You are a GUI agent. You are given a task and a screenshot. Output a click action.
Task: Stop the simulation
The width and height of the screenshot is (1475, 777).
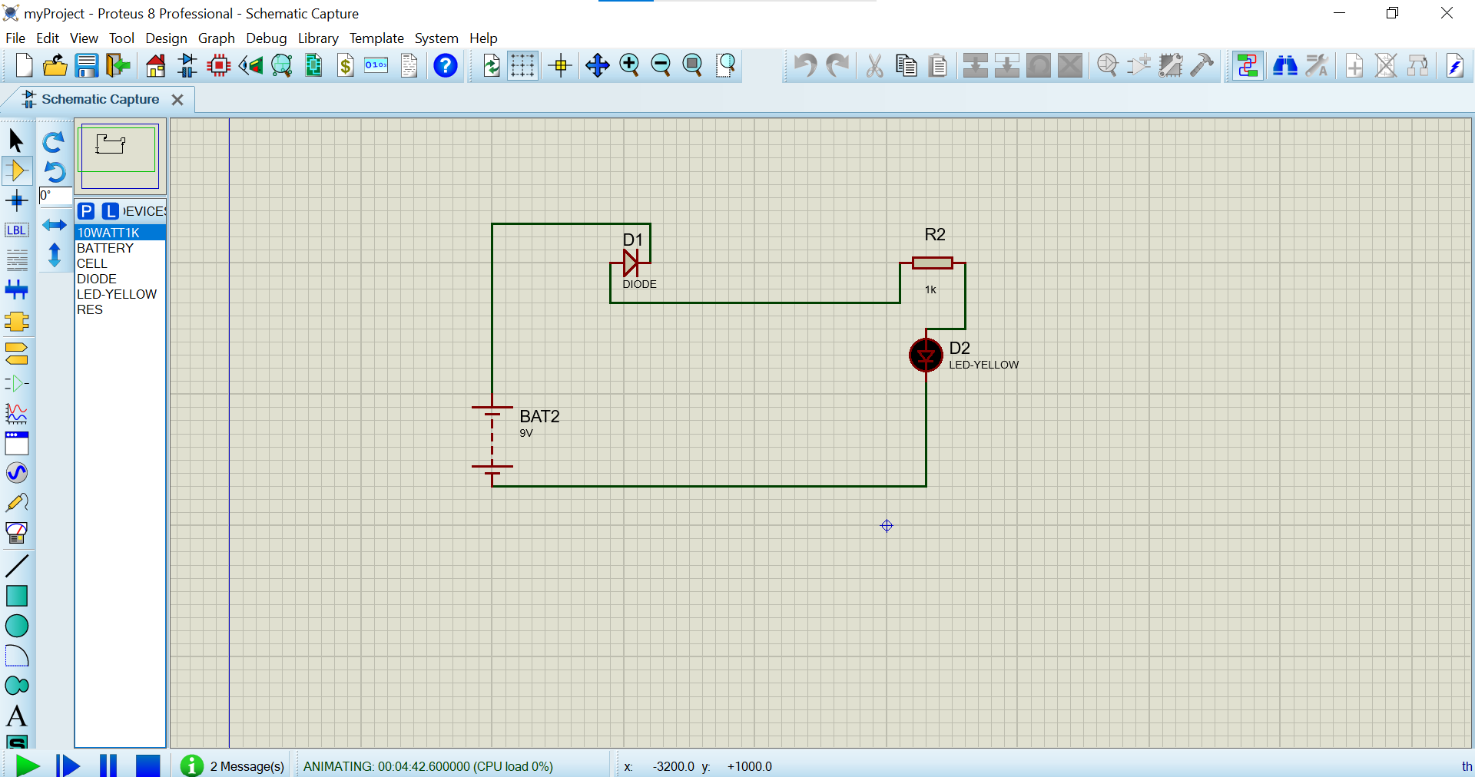coord(147,765)
